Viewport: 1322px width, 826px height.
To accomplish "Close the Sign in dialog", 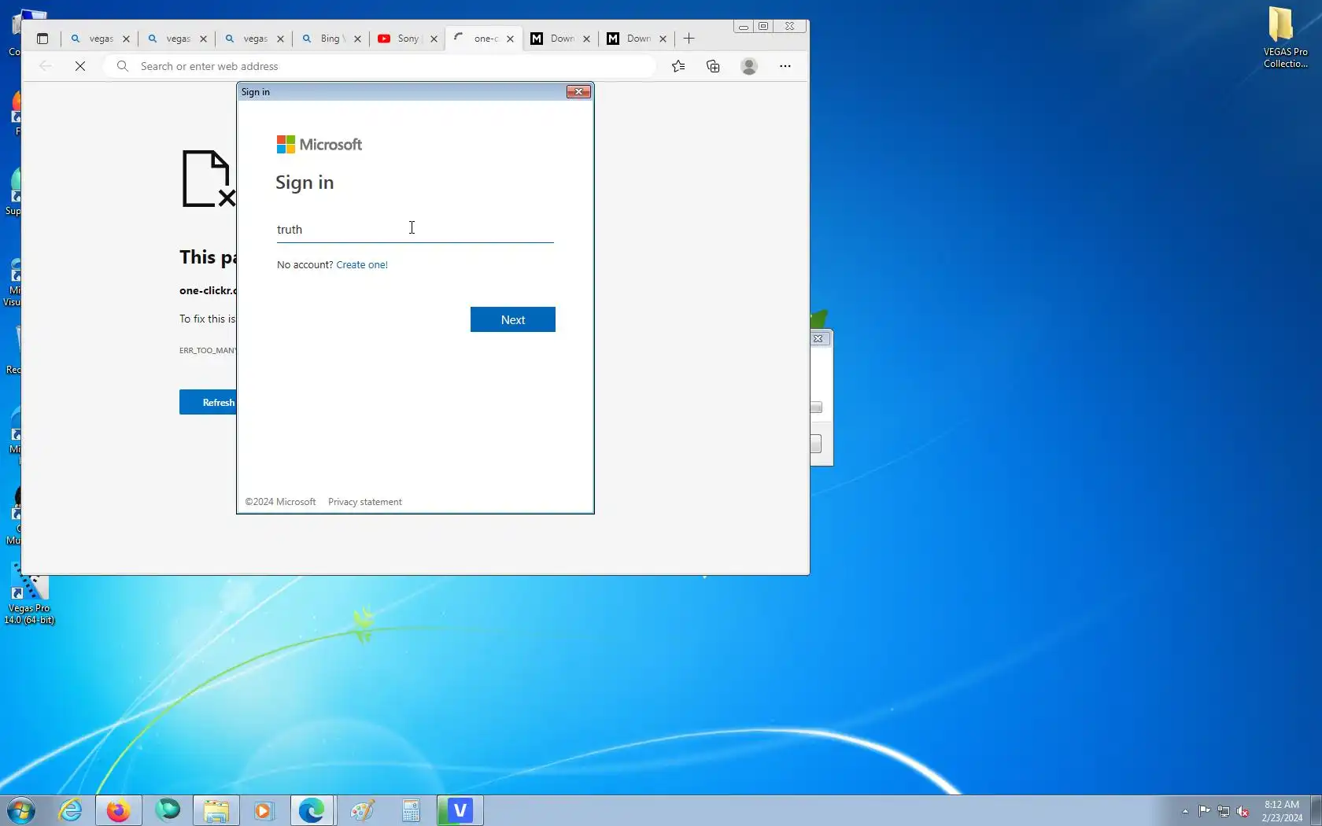I will click(579, 92).
